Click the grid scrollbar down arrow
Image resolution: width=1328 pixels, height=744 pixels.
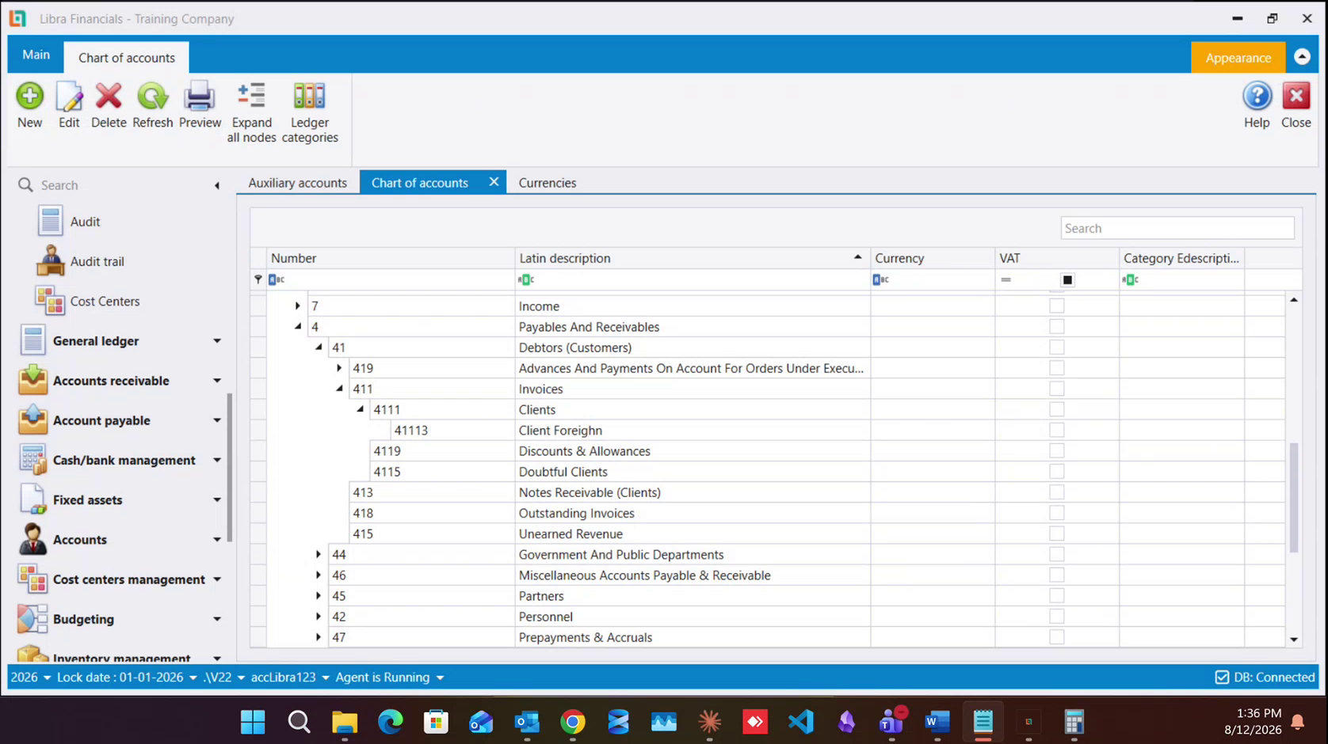(1293, 640)
